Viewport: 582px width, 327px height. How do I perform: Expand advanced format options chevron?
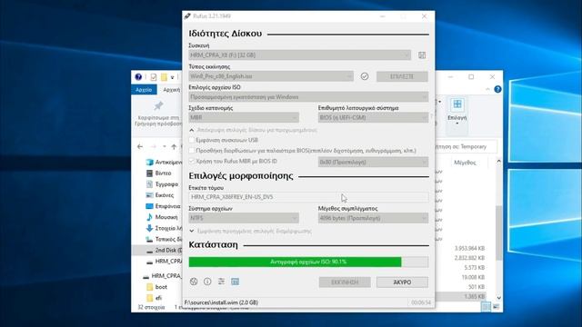pyautogui.click(x=192, y=231)
